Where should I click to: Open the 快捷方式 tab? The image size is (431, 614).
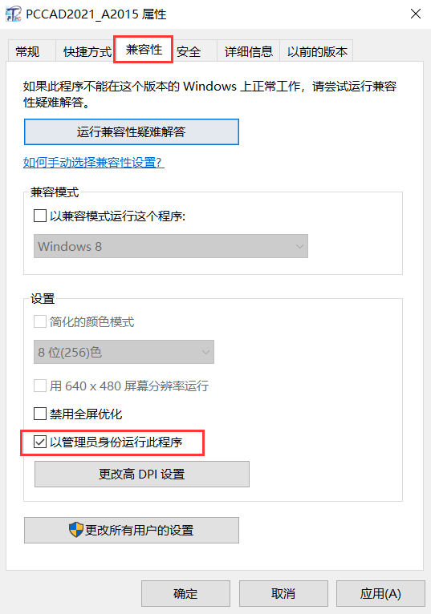tap(87, 51)
